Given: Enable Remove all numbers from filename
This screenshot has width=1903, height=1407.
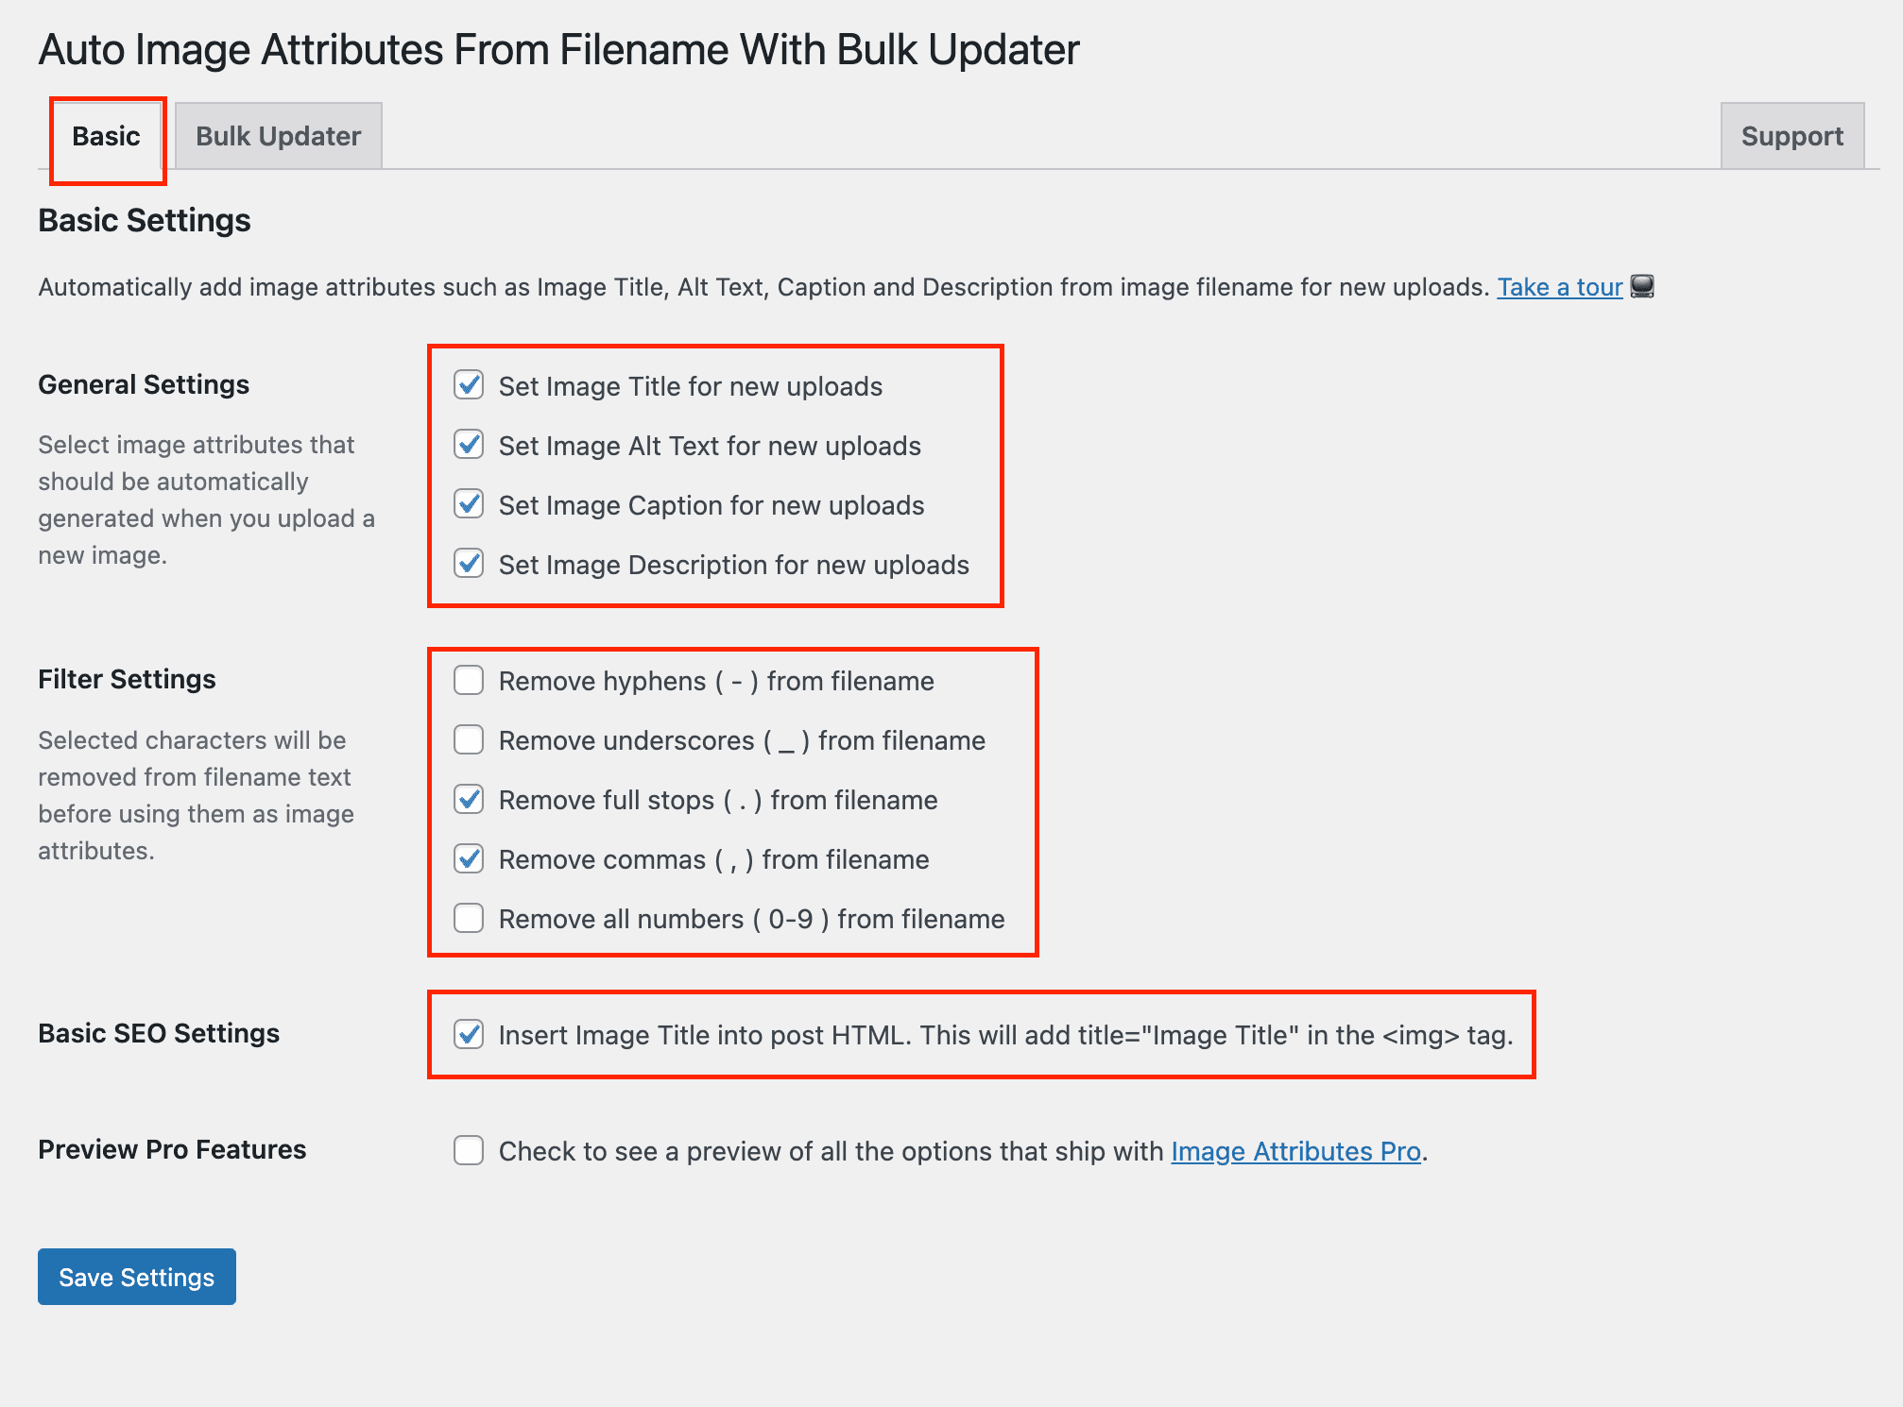Looking at the screenshot, I should tap(469, 918).
